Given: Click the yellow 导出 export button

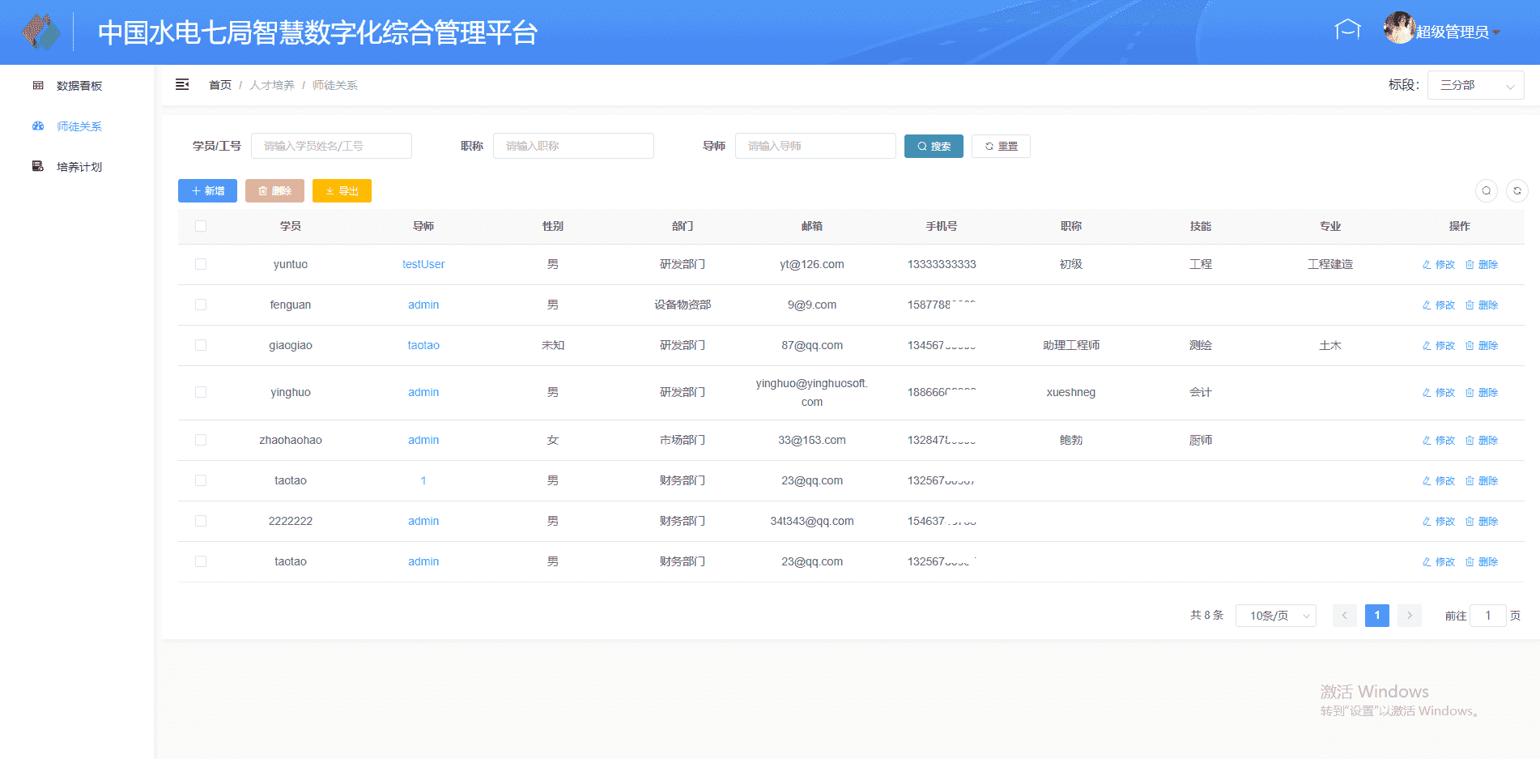Looking at the screenshot, I should (342, 190).
